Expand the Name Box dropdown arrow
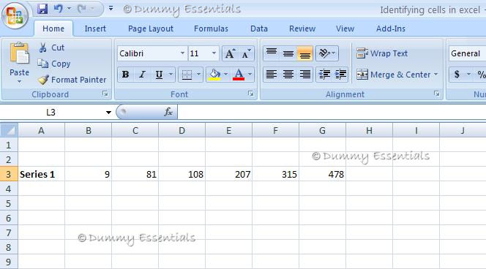The width and height of the screenshot is (486, 269). pyautogui.click(x=108, y=113)
